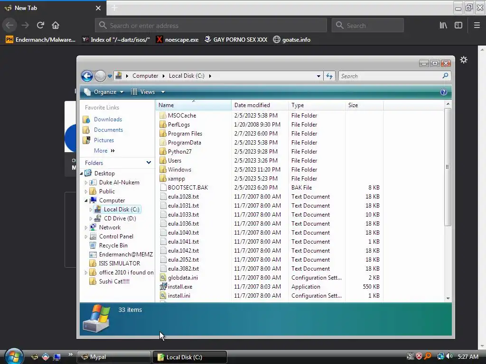Open the Downloads favorite link
This screenshot has width=486, height=364.
pos(108,119)
